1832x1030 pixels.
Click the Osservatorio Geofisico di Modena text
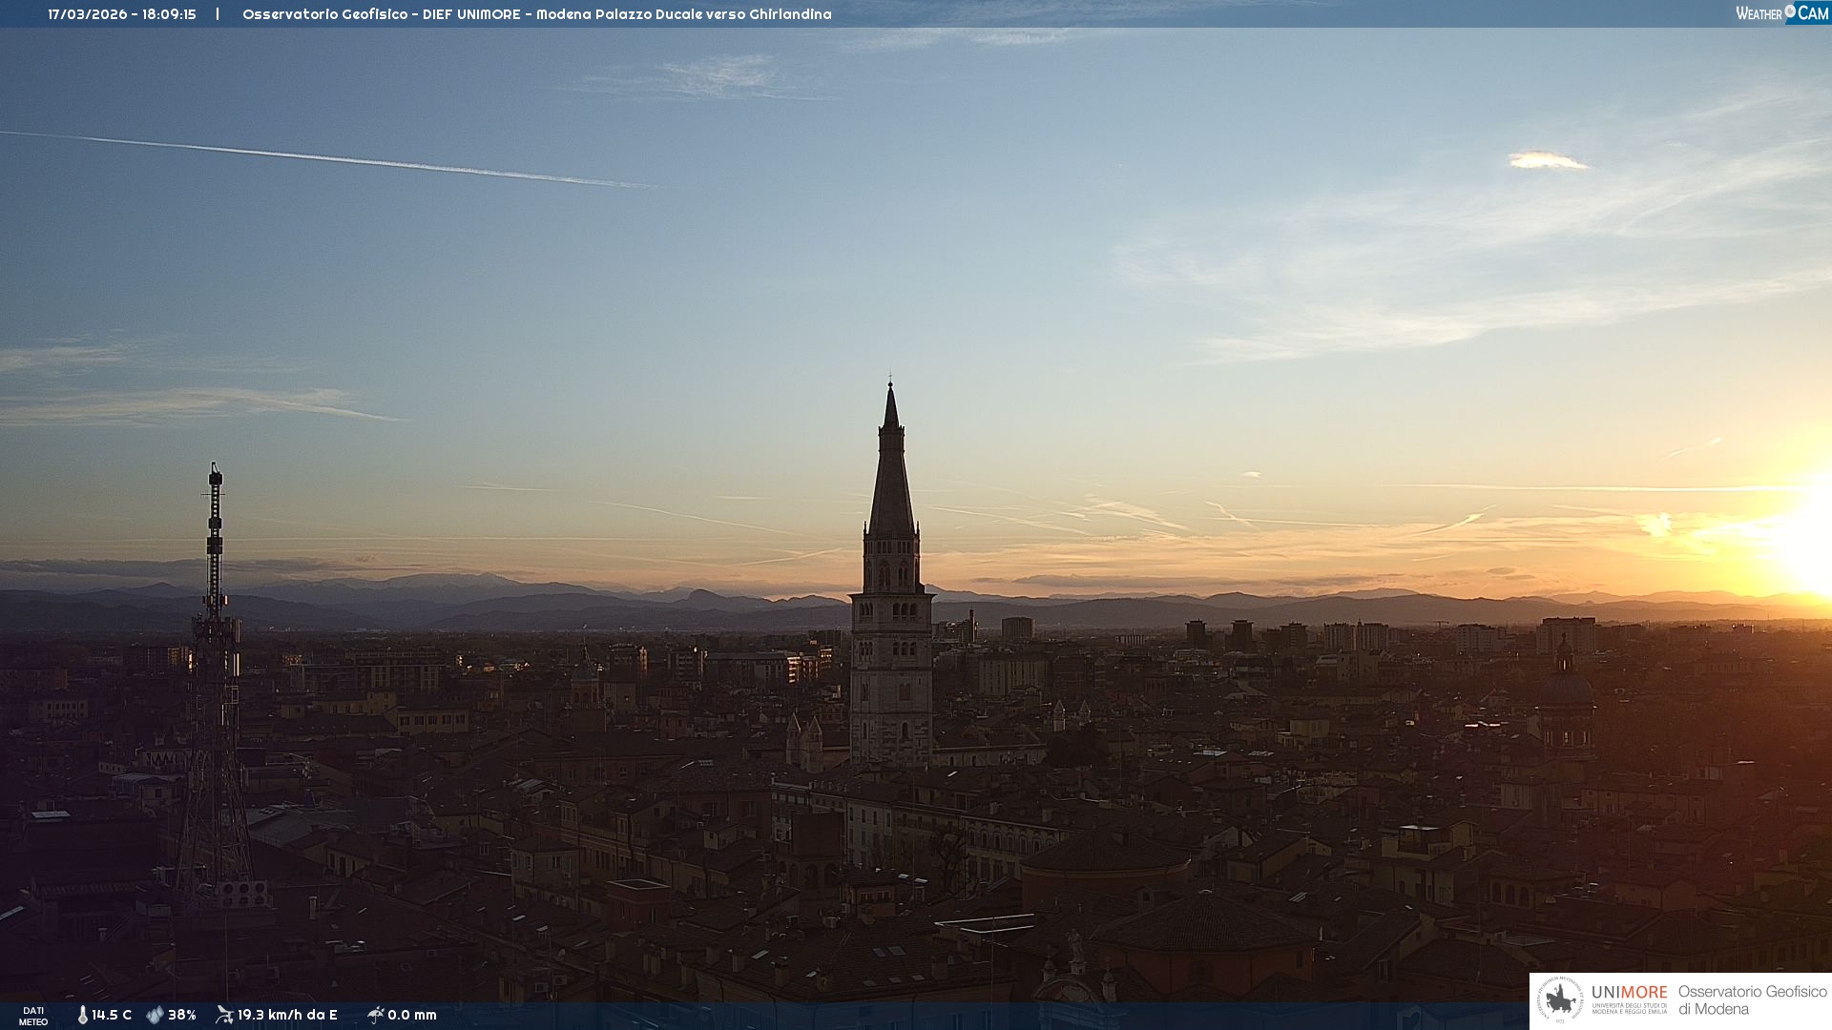1752,1000
